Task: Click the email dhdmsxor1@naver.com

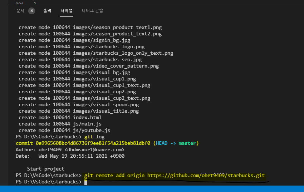Action: (x=94, y=149)
